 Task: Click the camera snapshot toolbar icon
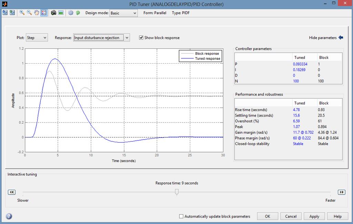pos(53,13)
